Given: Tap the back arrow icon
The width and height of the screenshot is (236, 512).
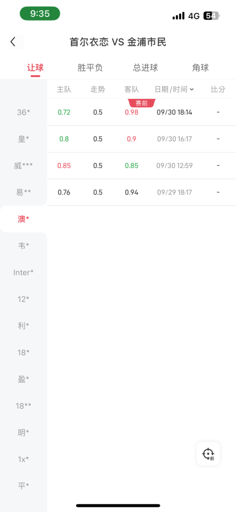Looking at the screenshot, I should [13, 42].
